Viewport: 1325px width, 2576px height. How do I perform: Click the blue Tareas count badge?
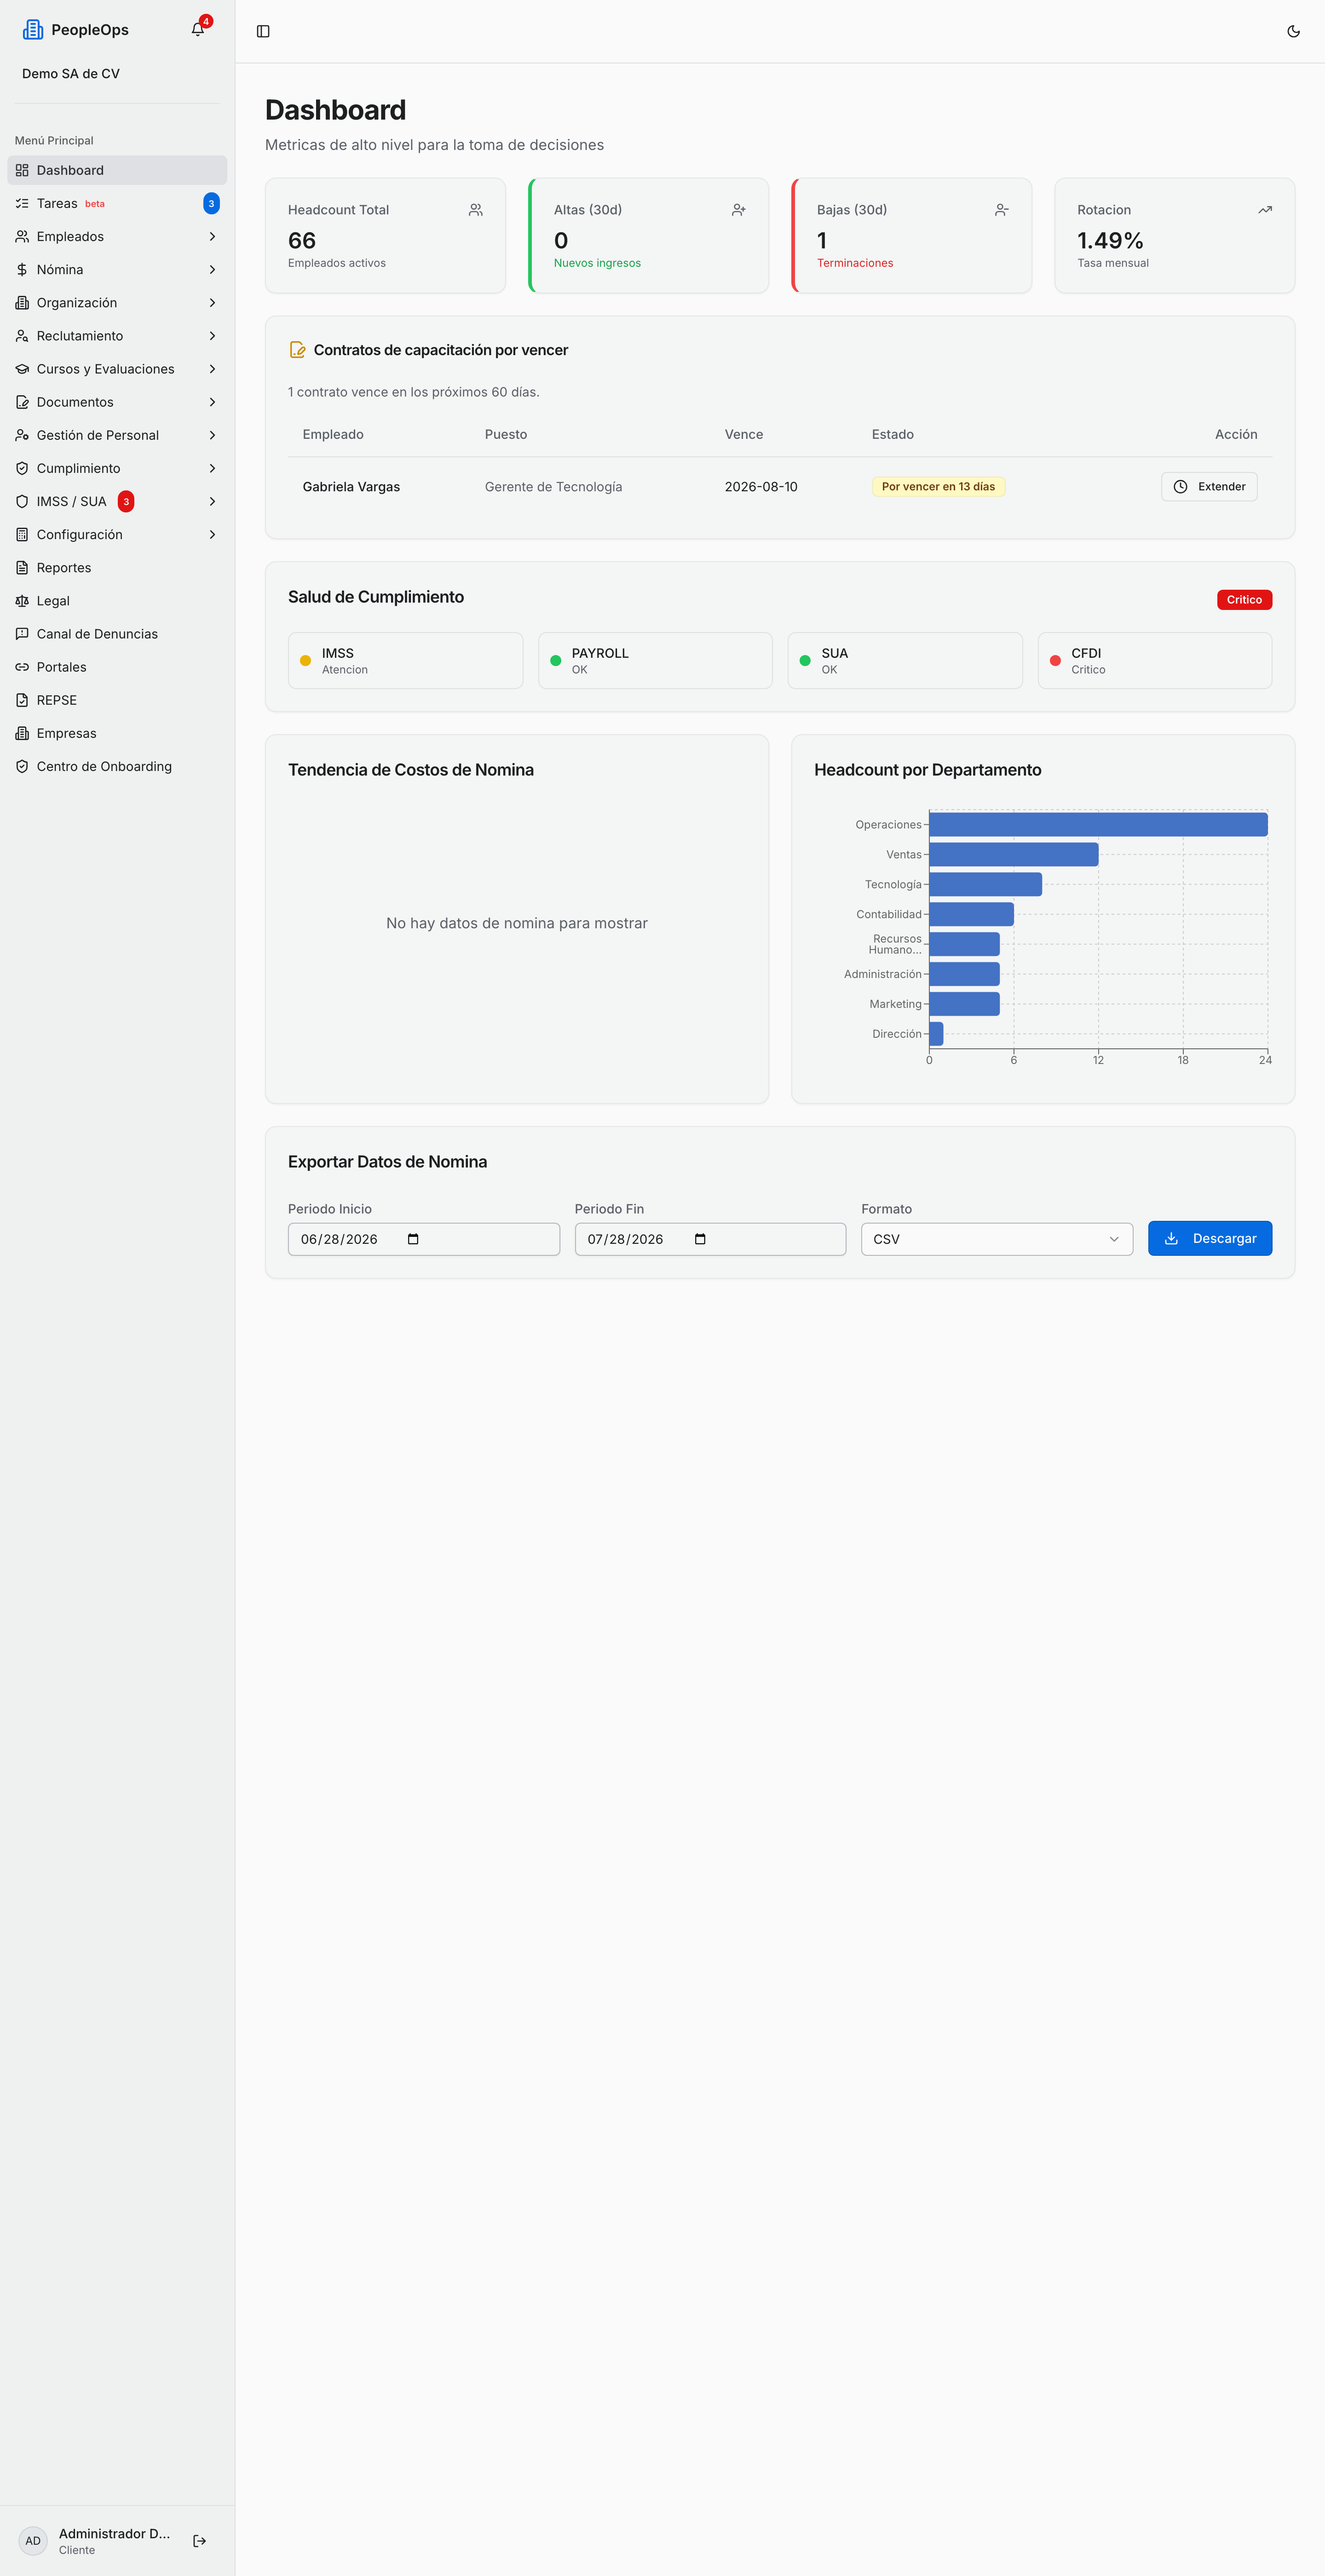click(211, 203)
